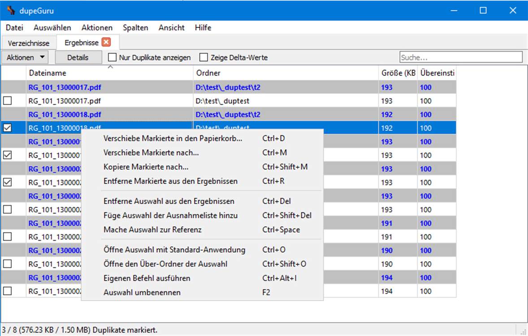Open the Datei menu

pyautogui.click(x=14, y=28)
